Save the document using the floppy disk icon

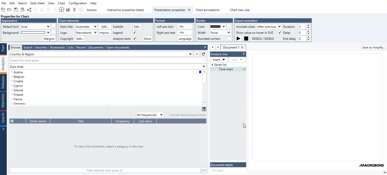[16, 10]
